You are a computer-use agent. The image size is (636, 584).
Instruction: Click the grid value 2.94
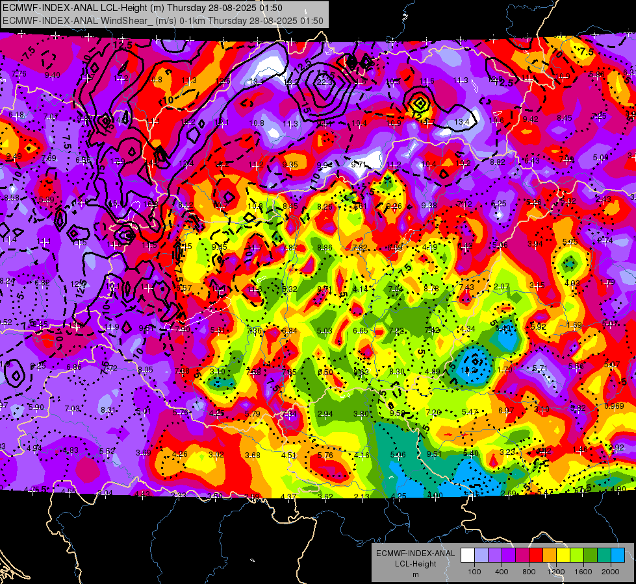click(325, 414)
